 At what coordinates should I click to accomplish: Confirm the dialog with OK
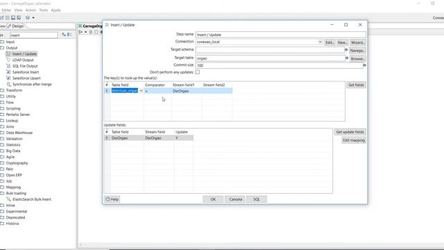pos(213,199)
